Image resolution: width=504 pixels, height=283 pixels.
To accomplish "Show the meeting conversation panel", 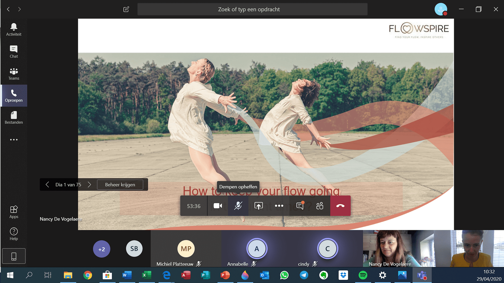I will pyautogui.click(x=300, y=206).
